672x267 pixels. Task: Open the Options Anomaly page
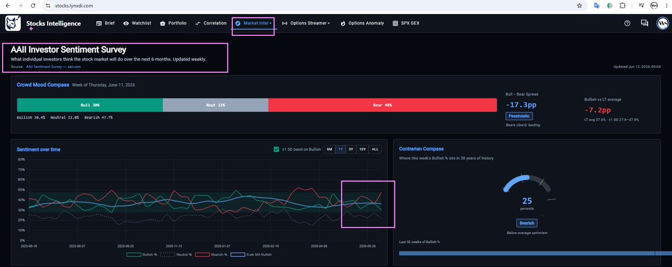[362, 24]
